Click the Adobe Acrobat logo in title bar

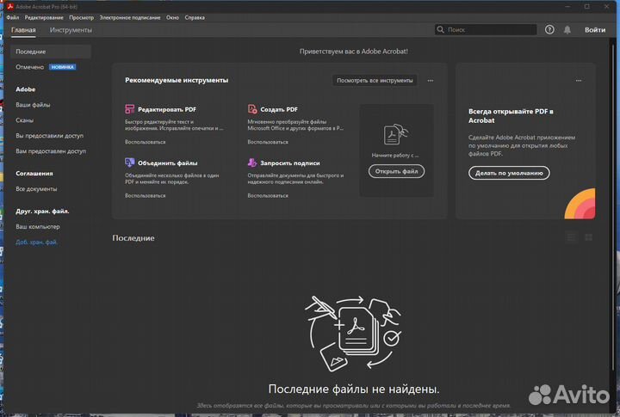click(10, 6)
